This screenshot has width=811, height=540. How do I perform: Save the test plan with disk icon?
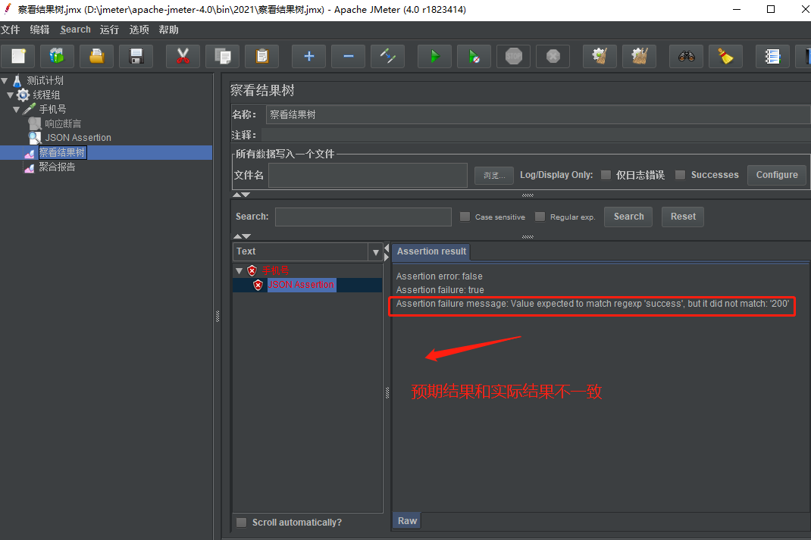[x=136, y=56]
